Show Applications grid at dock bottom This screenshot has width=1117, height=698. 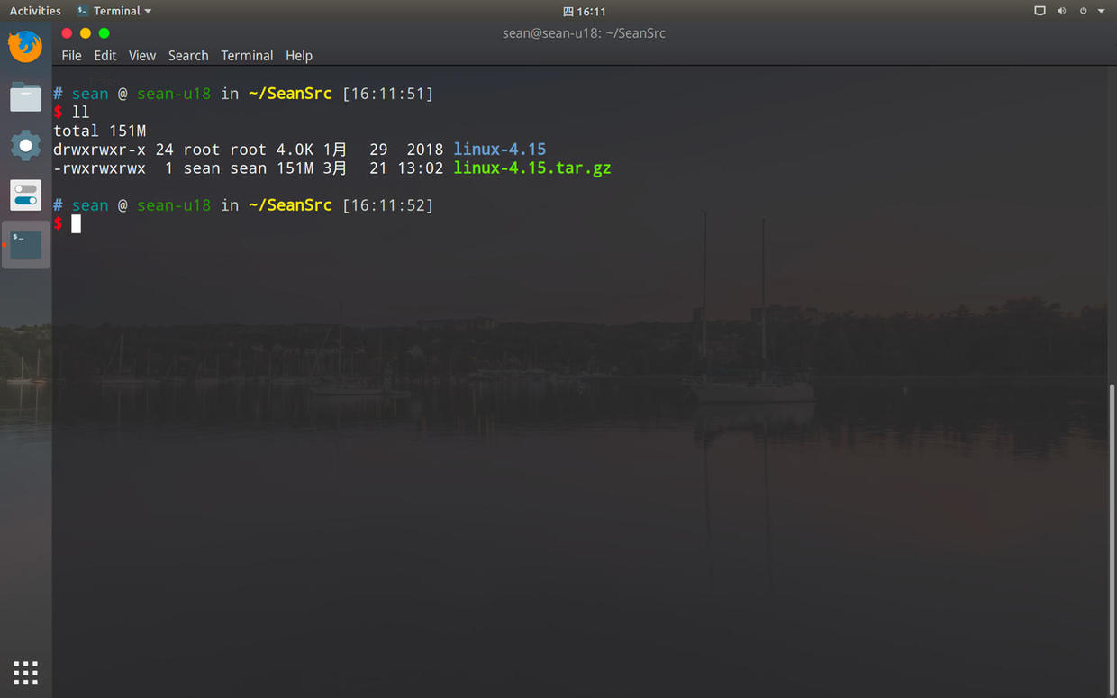pos(25,672)
